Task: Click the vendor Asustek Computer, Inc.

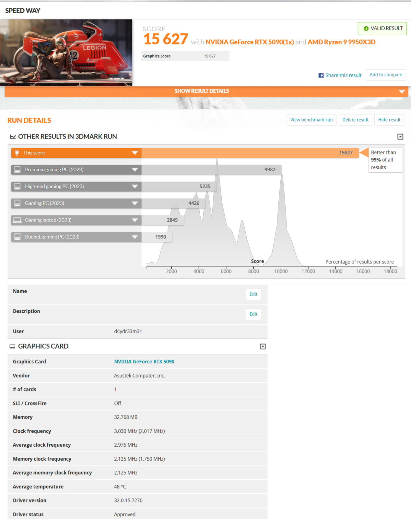Action: point(140,375)
